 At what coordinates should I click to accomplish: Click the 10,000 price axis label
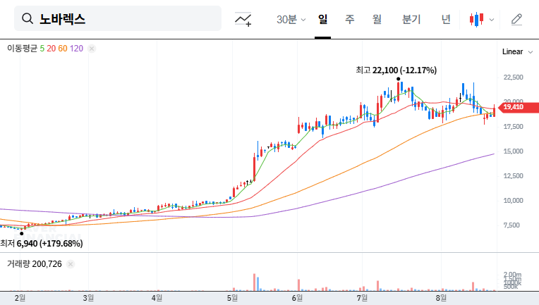pos(513,200)
